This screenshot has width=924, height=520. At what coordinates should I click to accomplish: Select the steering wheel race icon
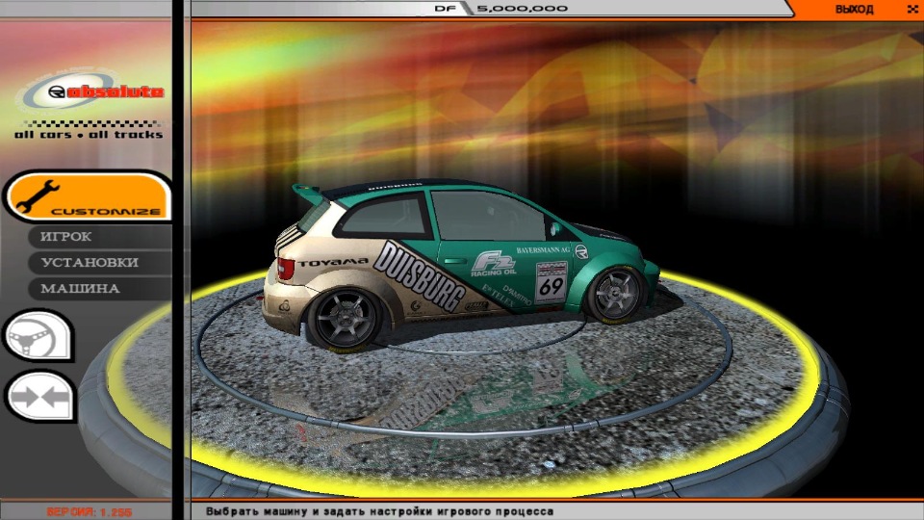click(x=38, y=336)
